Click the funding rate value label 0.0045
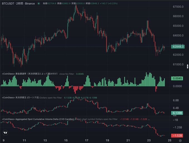The image size is (189, 143). 177,78
